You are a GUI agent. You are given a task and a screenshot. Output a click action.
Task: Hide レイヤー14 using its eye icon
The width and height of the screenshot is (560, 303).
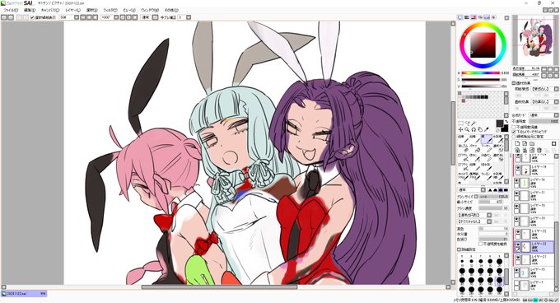click(x=517, y=180)
